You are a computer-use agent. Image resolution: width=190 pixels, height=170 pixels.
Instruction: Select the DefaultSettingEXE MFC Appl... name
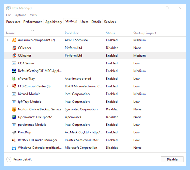[x=40, y=71]
